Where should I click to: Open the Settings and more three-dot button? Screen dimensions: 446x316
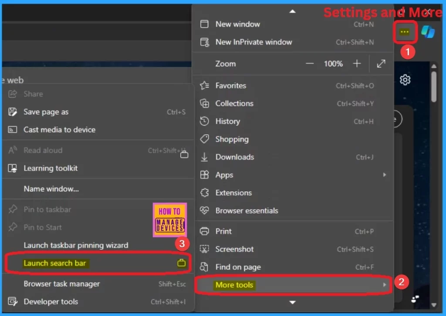(x=405, y=32)
